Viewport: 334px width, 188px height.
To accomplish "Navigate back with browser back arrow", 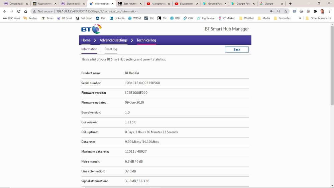I will pos(5,11).
